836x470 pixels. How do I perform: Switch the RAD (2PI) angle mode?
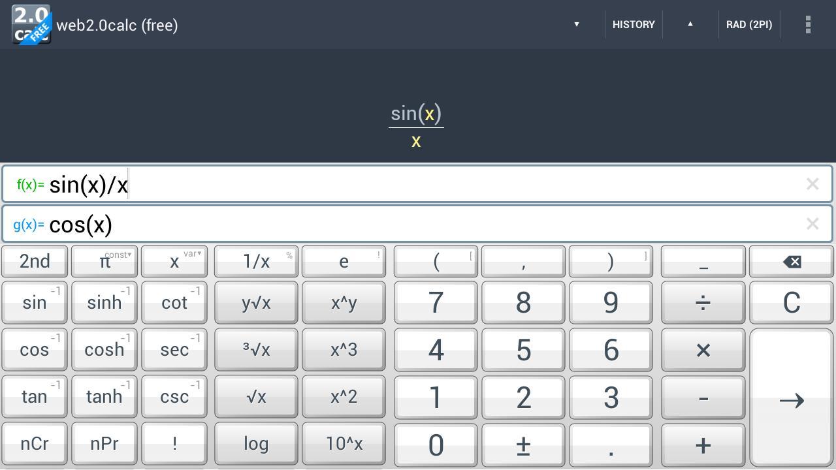click(748, 24)
